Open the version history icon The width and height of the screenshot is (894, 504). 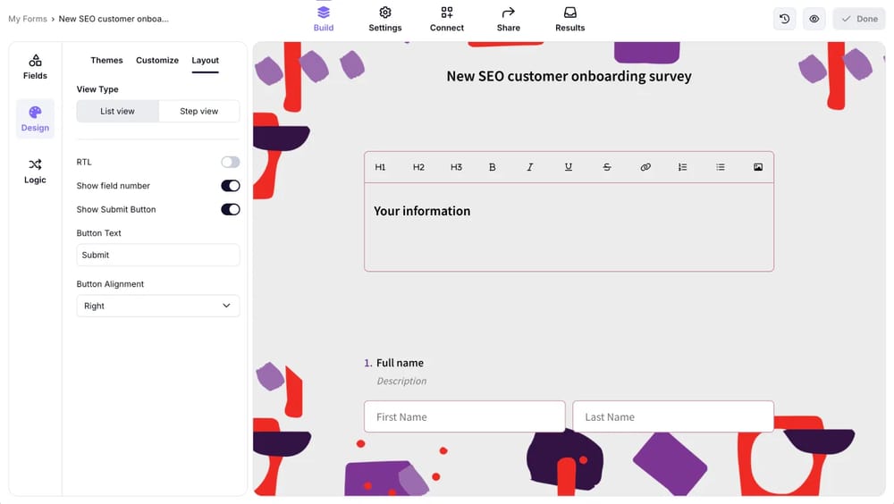click(784, 19)
